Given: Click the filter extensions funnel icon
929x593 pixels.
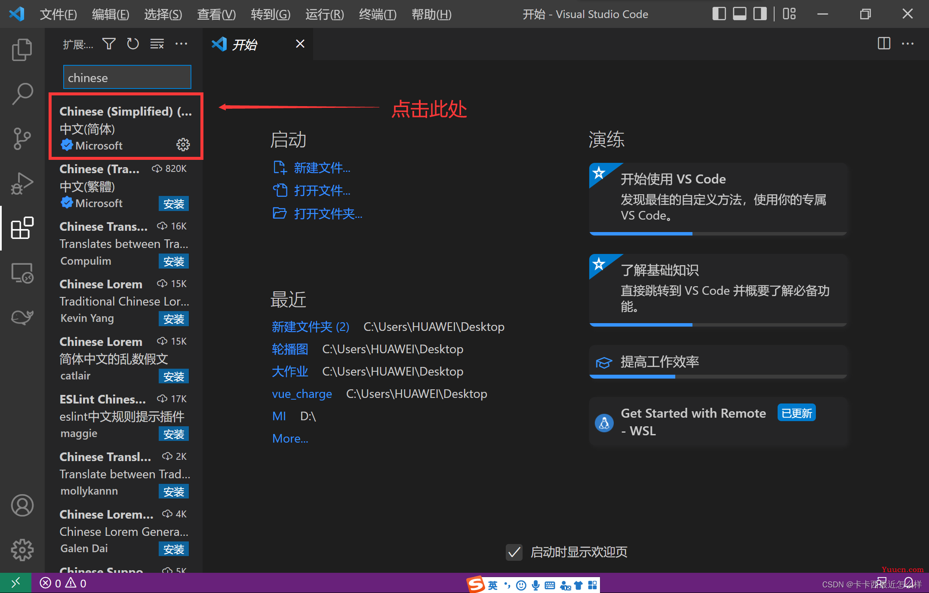Looking at the screenshot, I should click(x=109, y=44).
